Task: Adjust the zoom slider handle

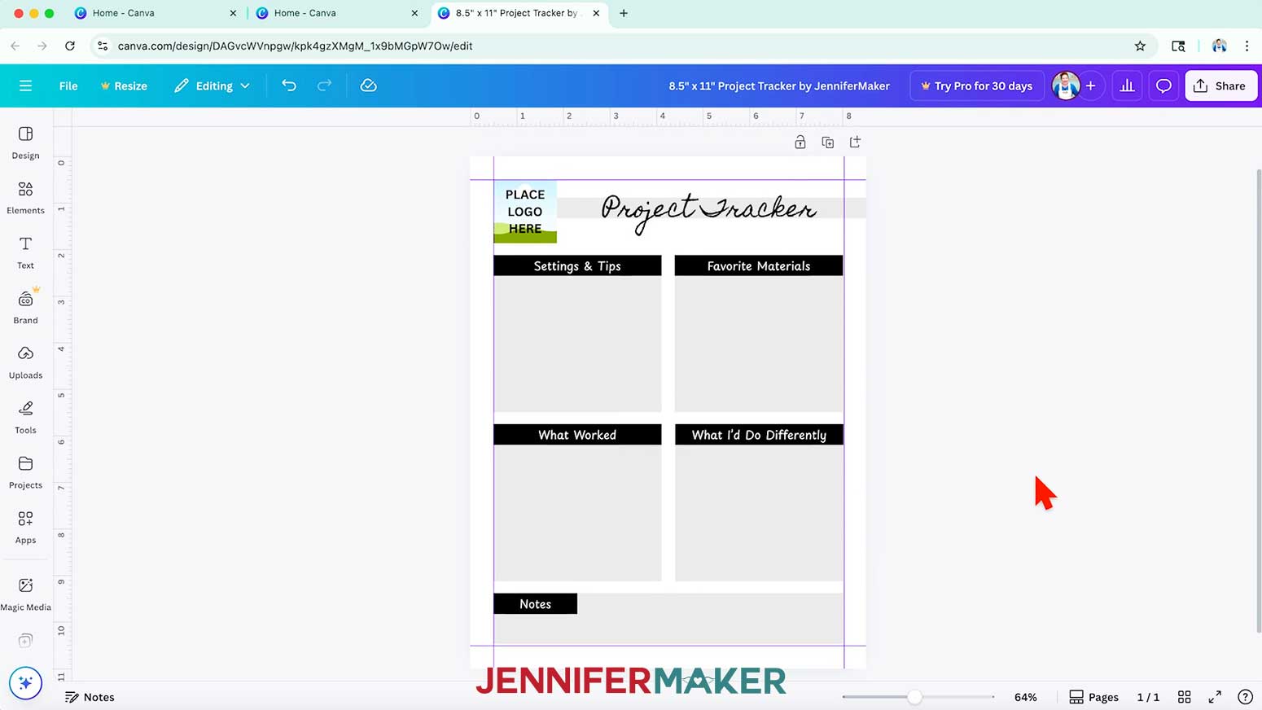Action: (915, 697)
